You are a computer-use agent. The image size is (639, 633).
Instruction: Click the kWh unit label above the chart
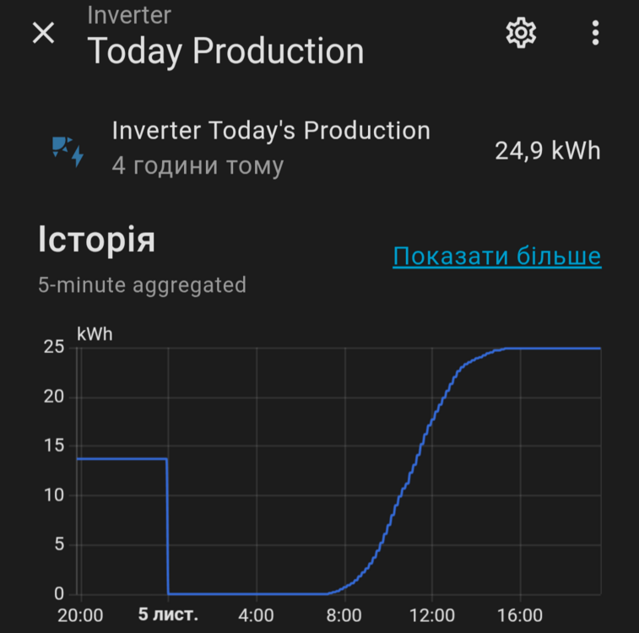[94, 334]
